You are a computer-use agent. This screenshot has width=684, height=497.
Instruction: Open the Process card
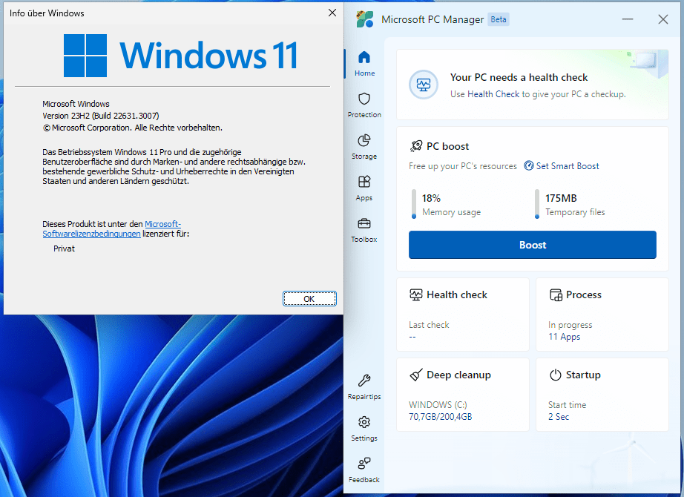point(602,315)
